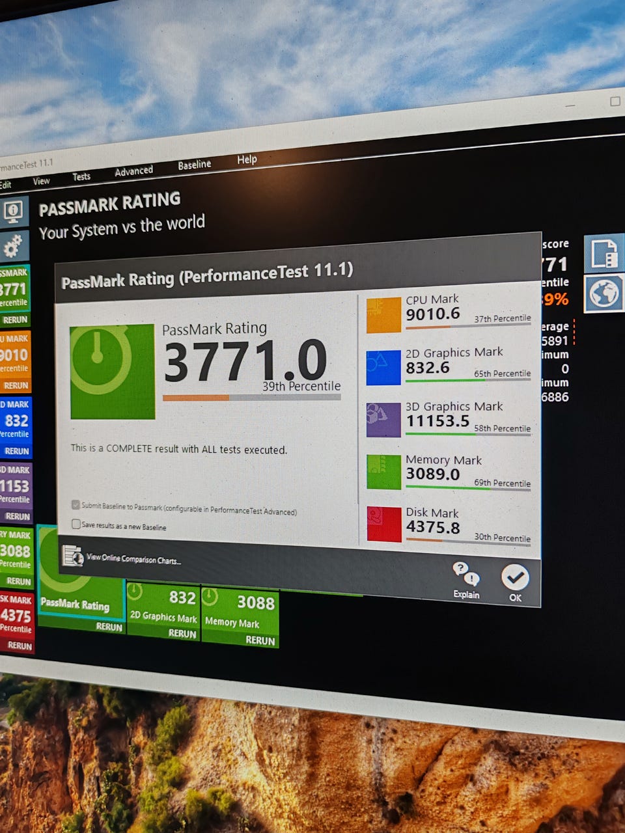Click the Memory Mark 3089.0 value
This screenshot has height=833, width=625.
coord(433,474)
